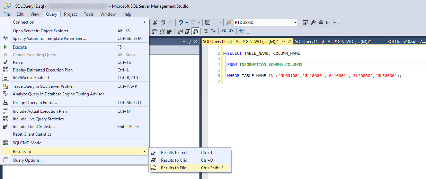The image size is (426, 179).
Task: Toggle Include Client Statistics menu item
Action: click(x=74, y=127)
